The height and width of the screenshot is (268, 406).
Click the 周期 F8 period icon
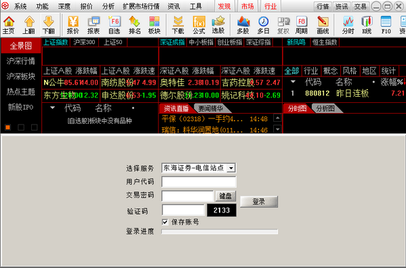click(x=302, y=25)
